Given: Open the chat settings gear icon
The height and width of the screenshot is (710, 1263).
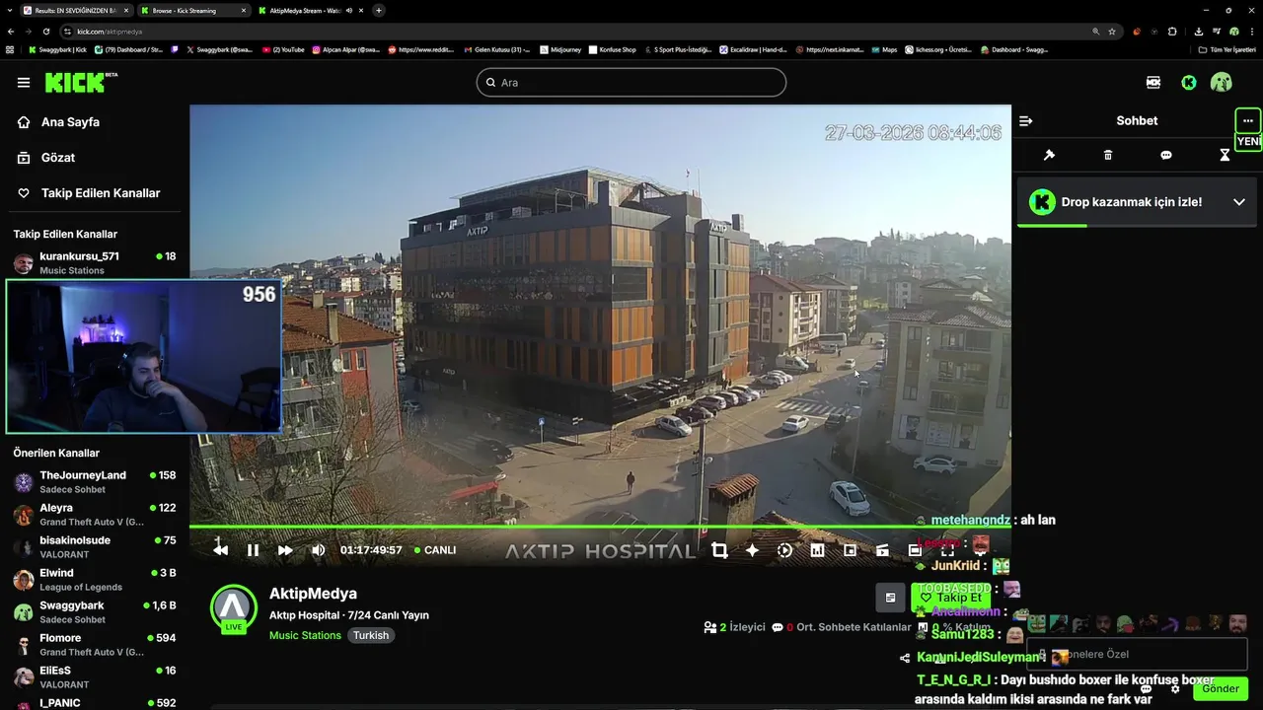Looking at the screenshot, I should (1174, 689).
